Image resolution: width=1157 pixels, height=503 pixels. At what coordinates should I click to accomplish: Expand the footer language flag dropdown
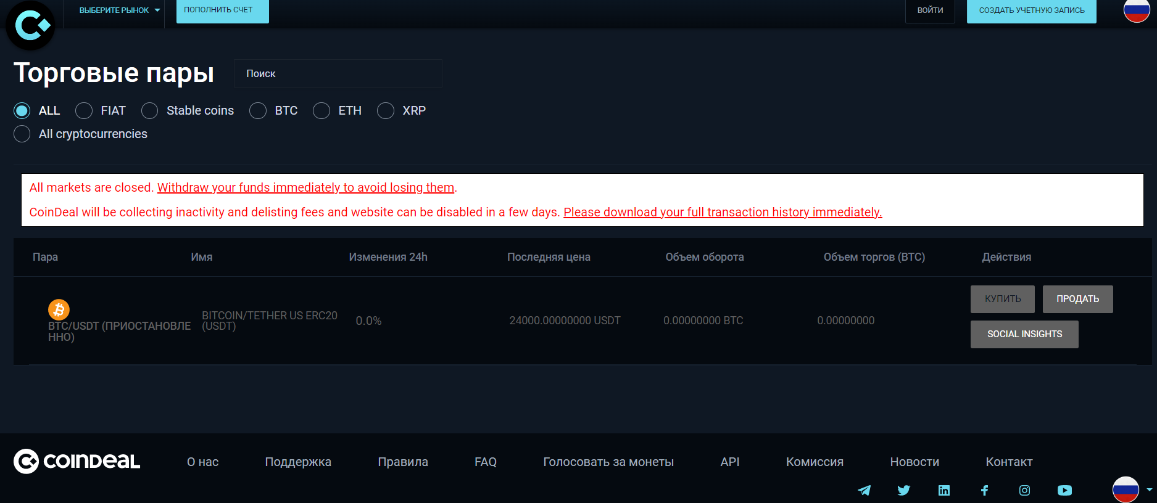(x=1132, y=489)
